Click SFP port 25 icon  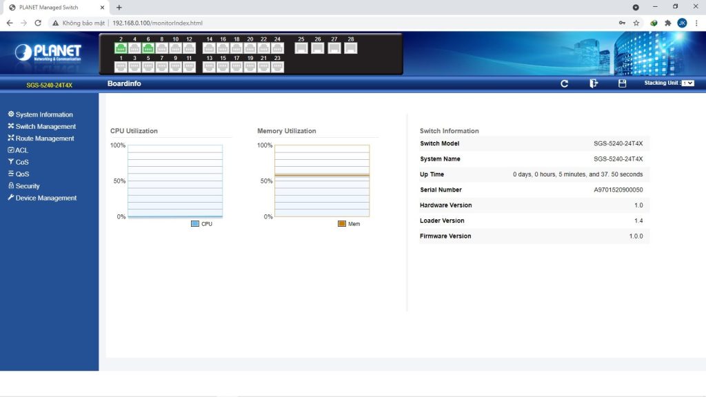tap(301, 48)
